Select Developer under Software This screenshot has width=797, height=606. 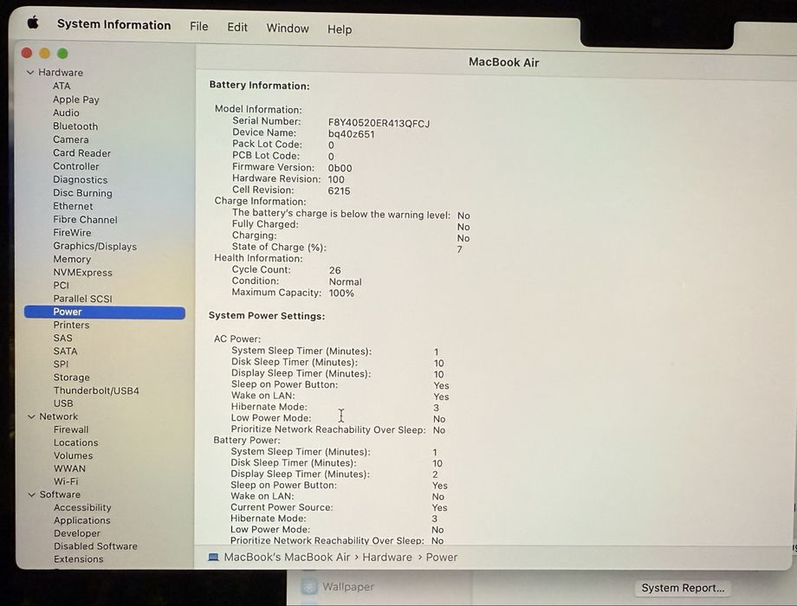coord(77,533)
